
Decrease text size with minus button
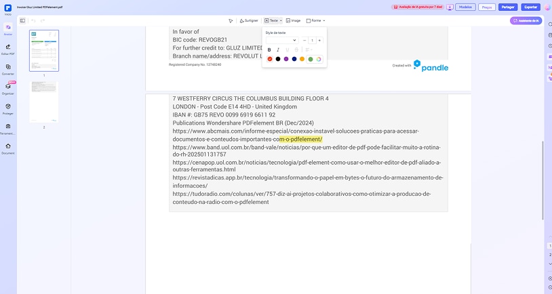point(304,41)
